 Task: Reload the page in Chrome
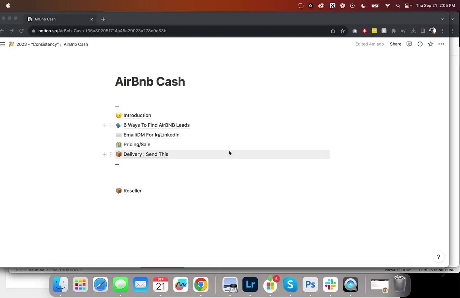tap(21, 31)
